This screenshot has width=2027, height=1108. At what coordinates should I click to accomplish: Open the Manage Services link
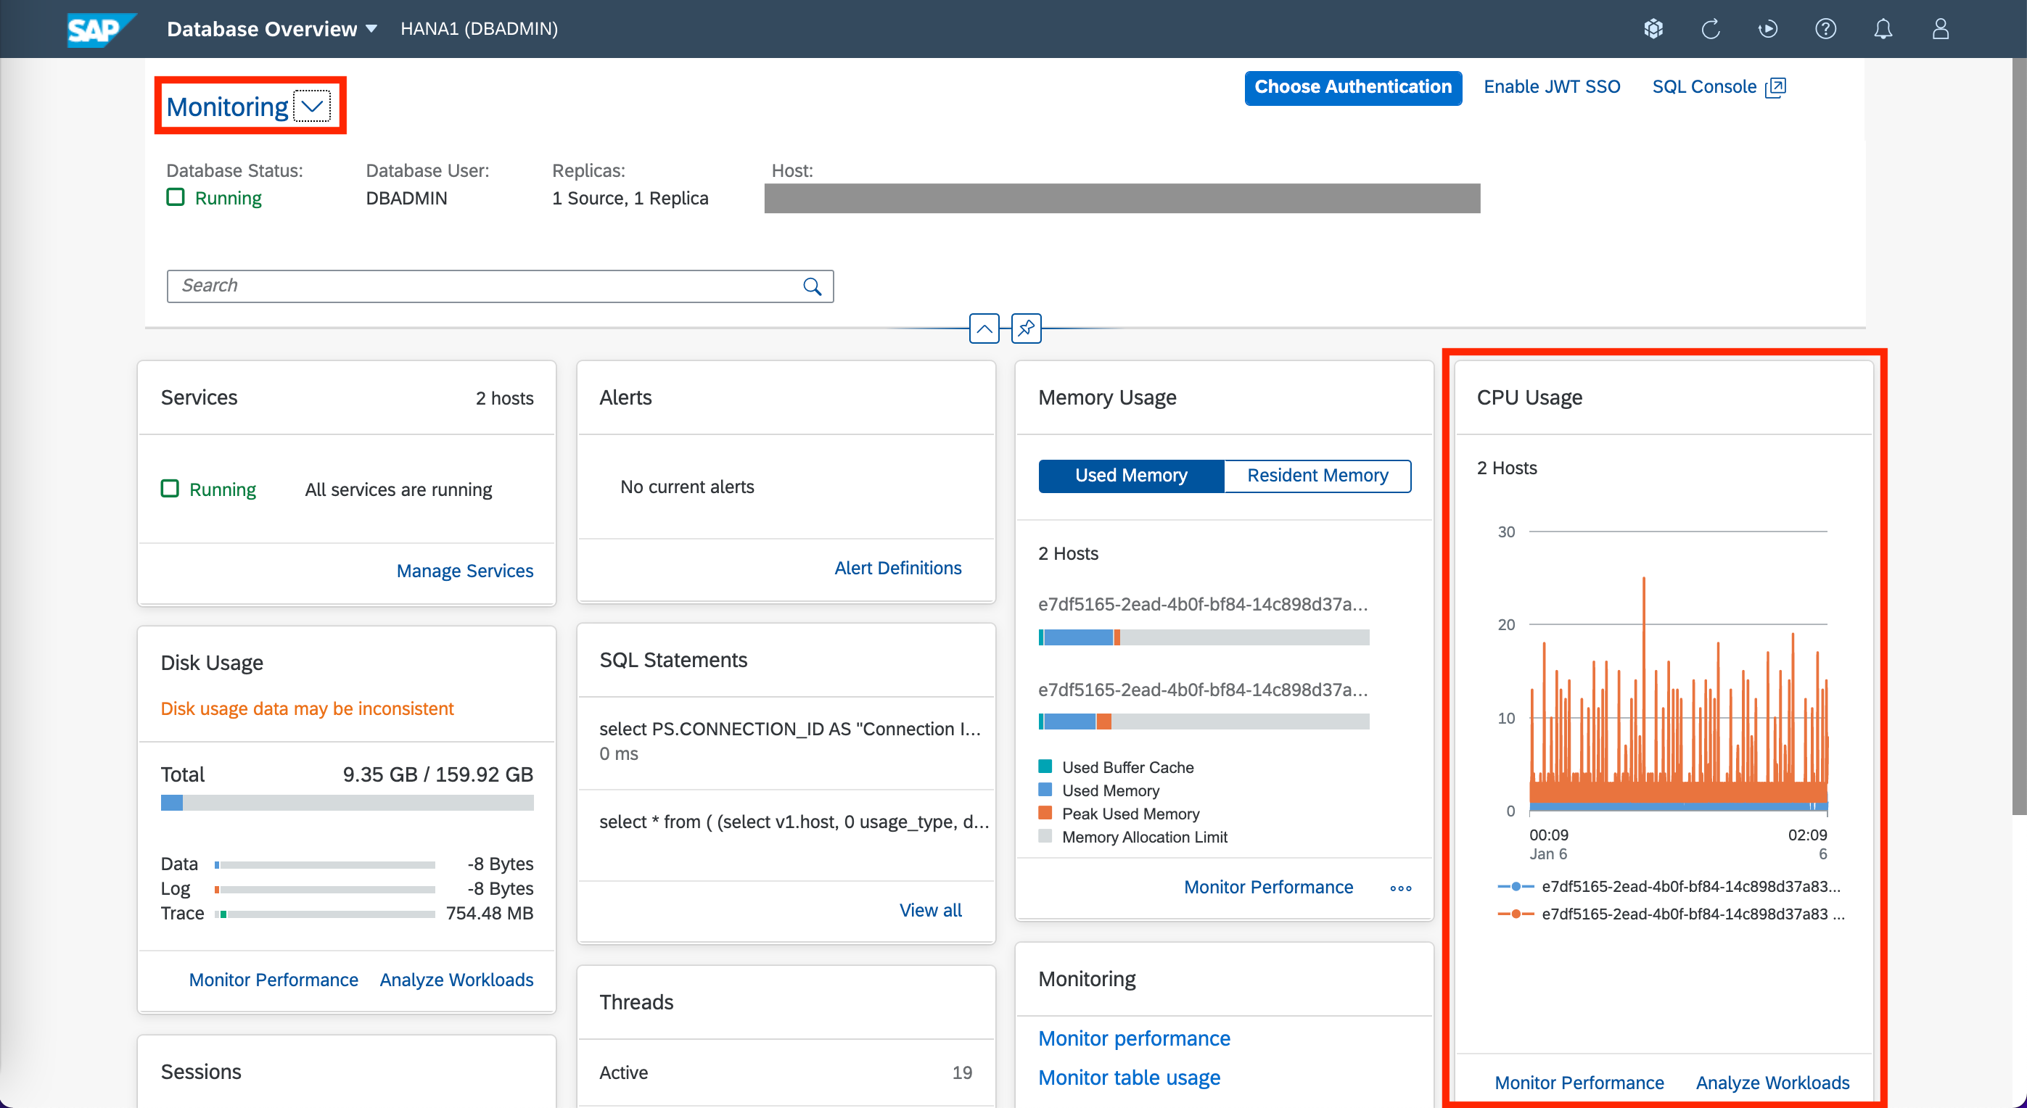pos(464,571)
